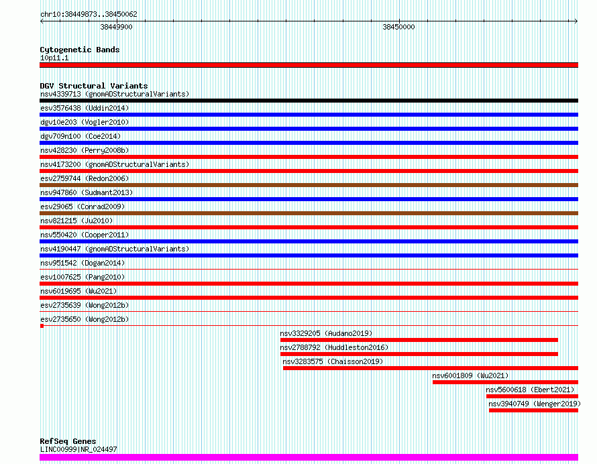Click the blue bar under dgv10e203 (Vogler2010)
Screen dimensions: 597x464
[309, 129]
